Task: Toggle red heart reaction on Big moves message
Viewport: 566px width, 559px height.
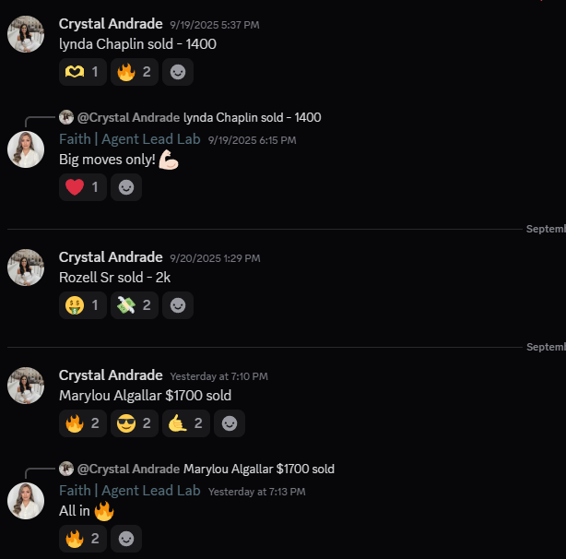Action: pos(82,187)
